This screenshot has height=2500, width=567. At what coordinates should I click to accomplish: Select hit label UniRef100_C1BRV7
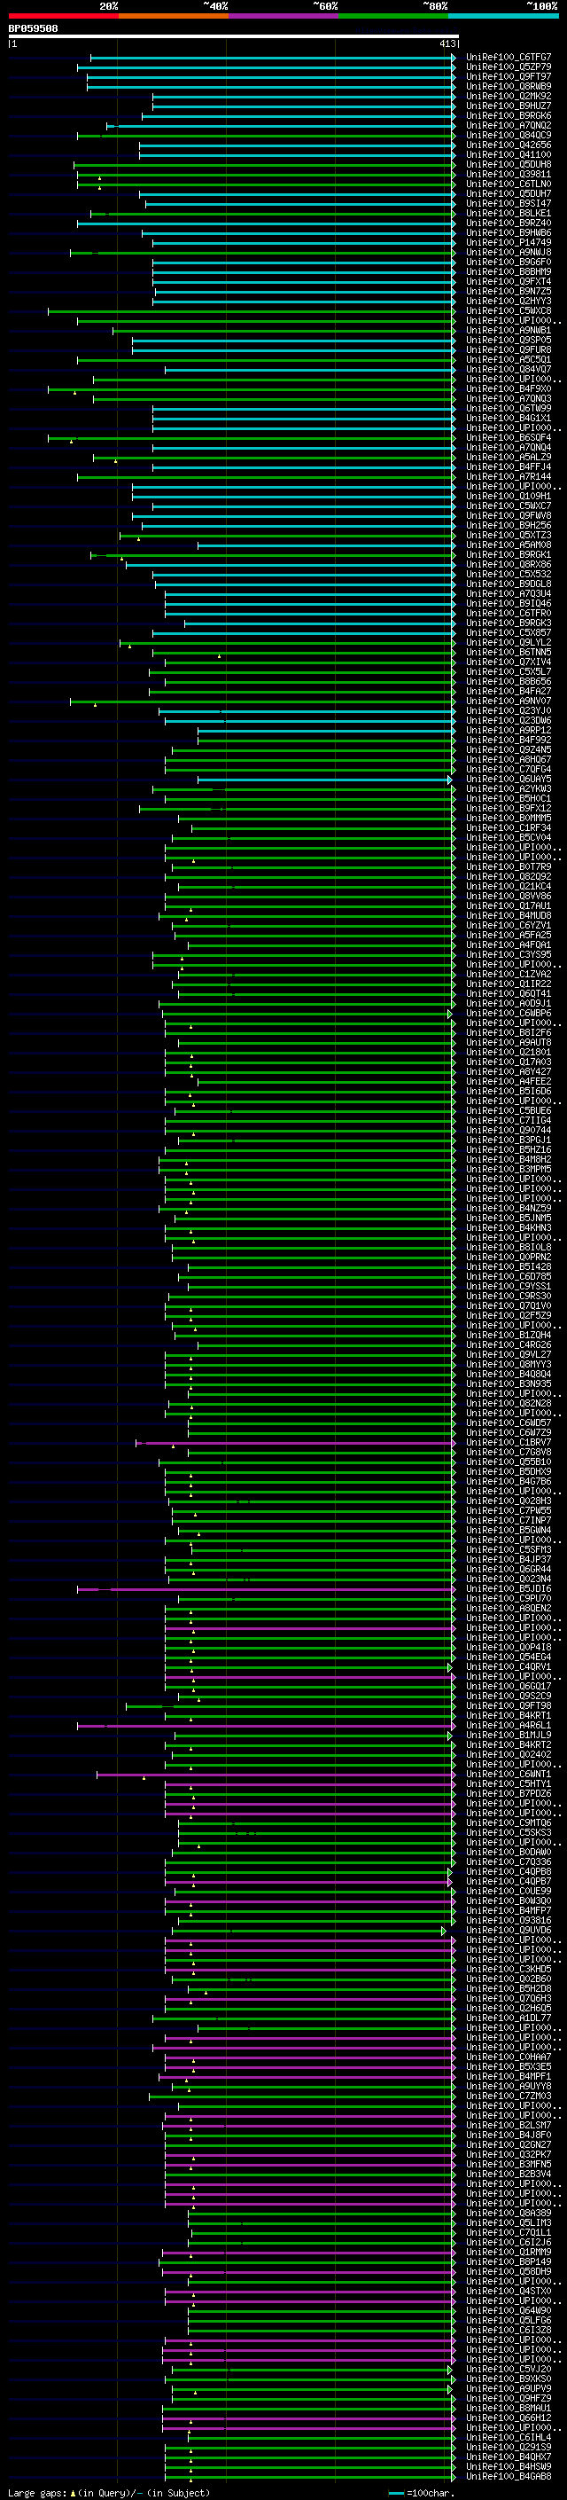point(508,1442)
